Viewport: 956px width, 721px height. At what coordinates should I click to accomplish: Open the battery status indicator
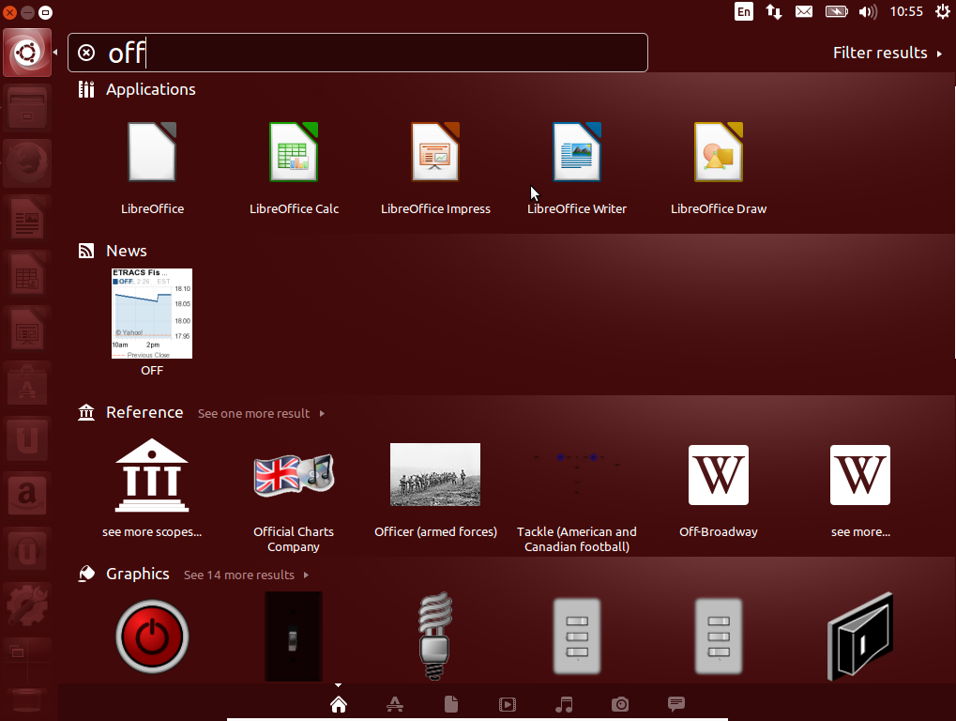[x=837, y=11]
